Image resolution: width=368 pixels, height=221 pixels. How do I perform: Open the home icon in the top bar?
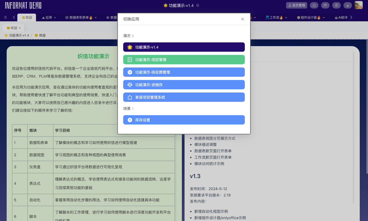[x=314, y=5]
